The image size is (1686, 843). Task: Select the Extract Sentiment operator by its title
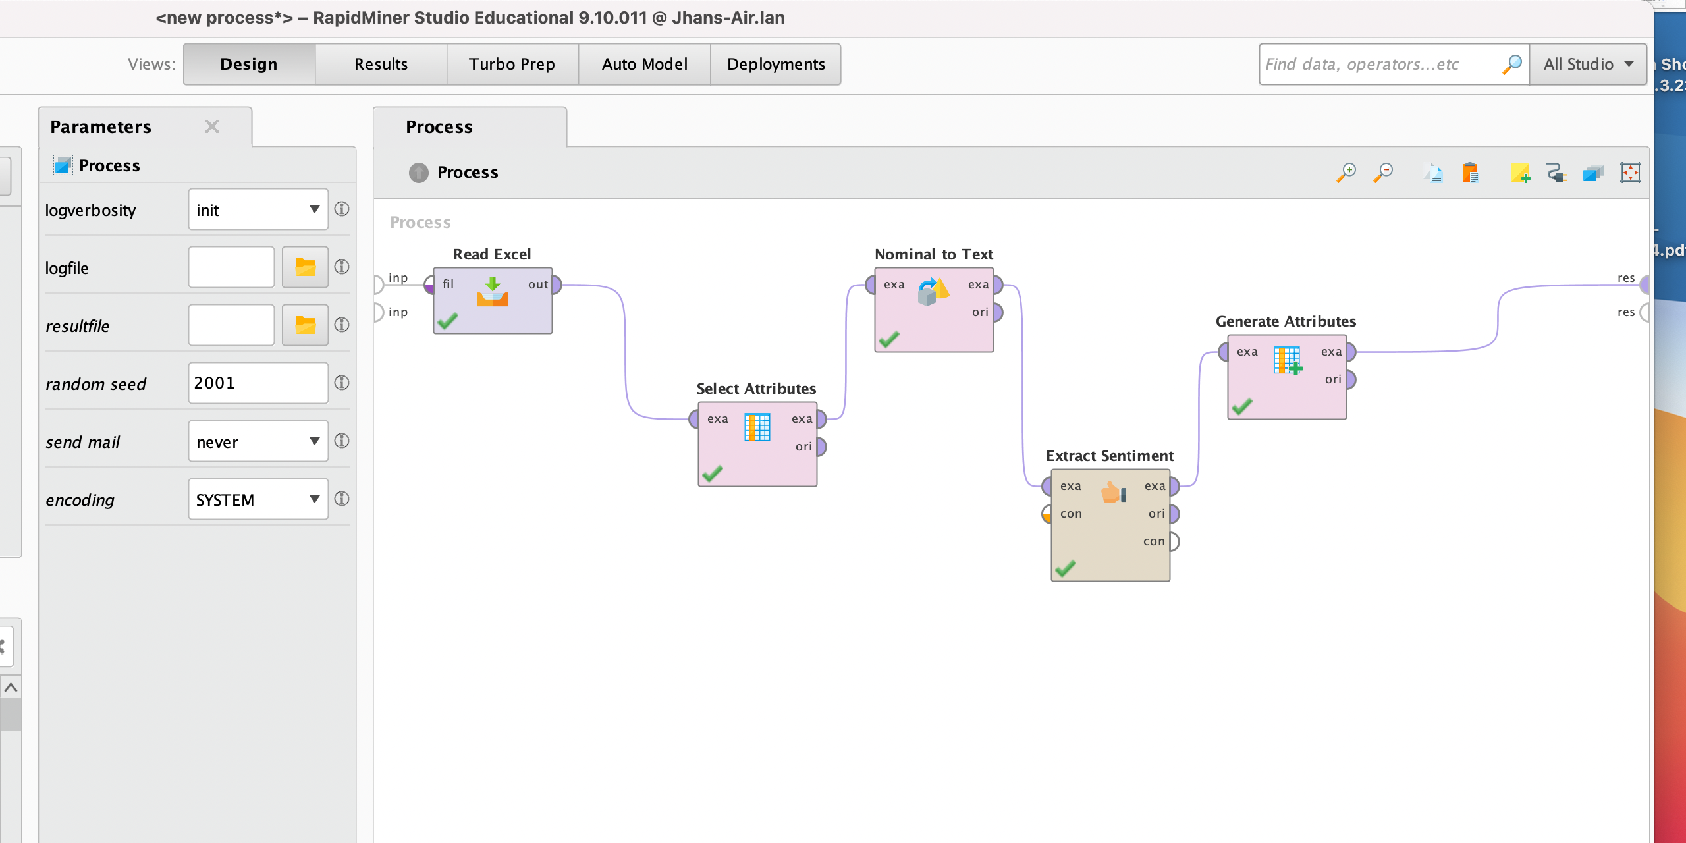coord(1110,456)
